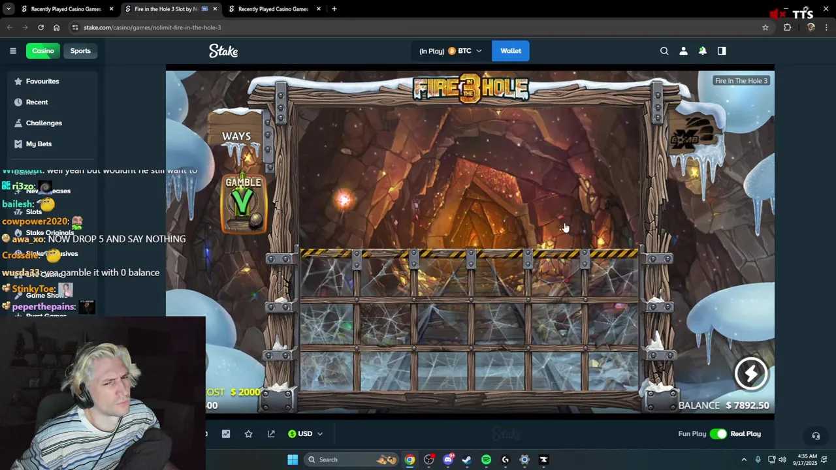
Task: Toggle the chat sidebar panel icon
Action: [x=722, y=51]
